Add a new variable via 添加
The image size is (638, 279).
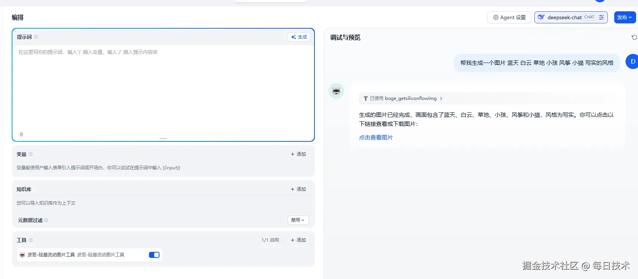298,154
